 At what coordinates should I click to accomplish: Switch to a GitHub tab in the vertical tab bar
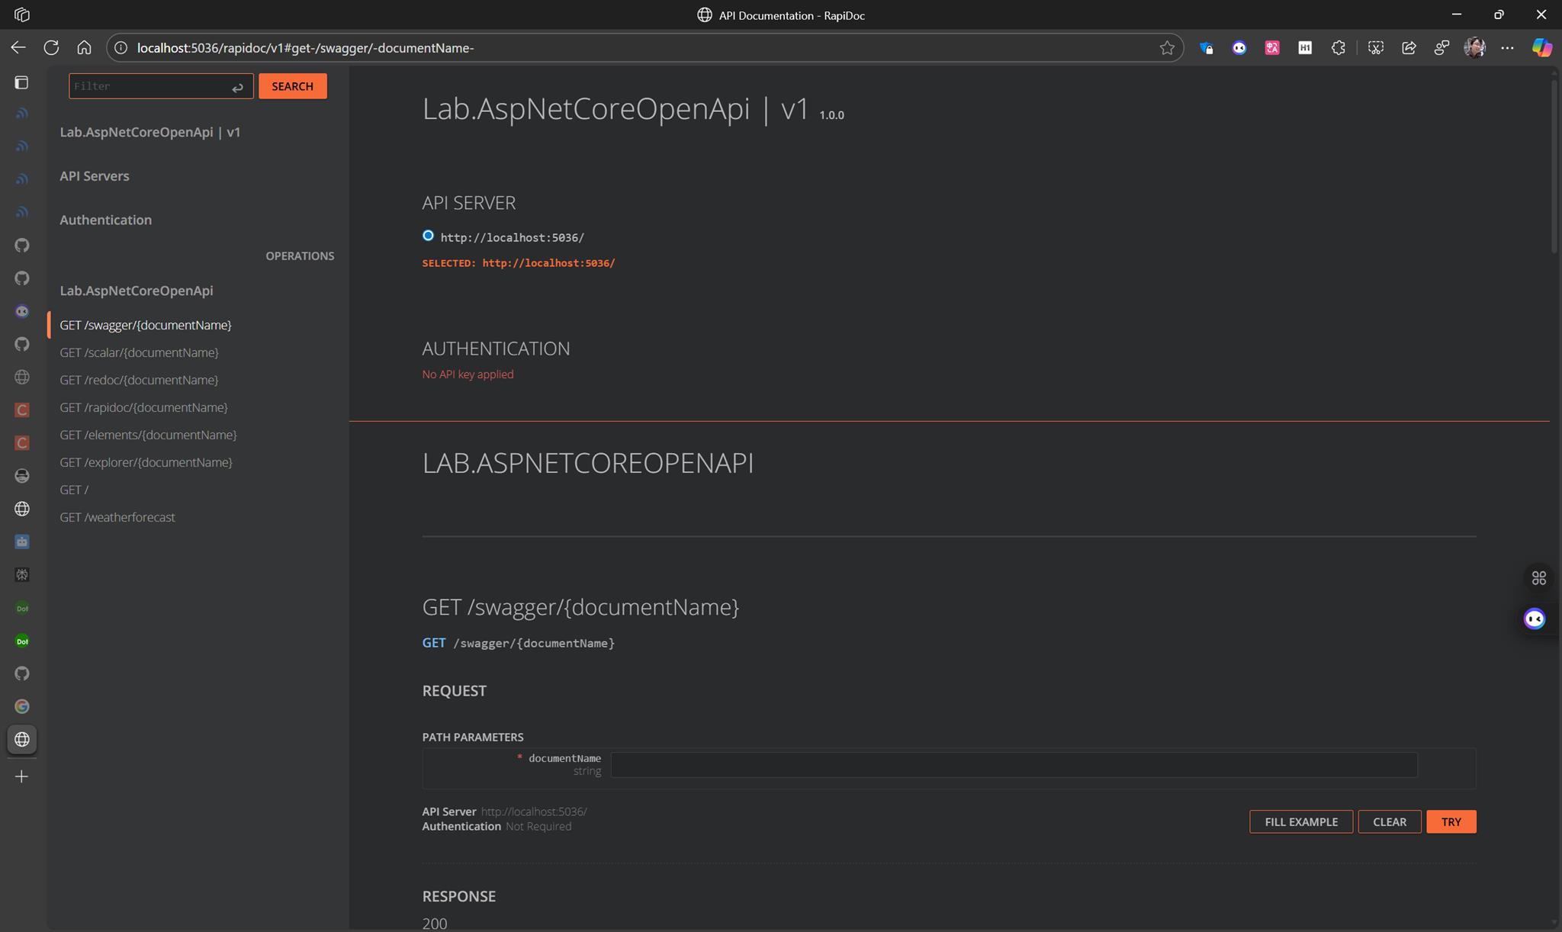click(x=22, y=245)
